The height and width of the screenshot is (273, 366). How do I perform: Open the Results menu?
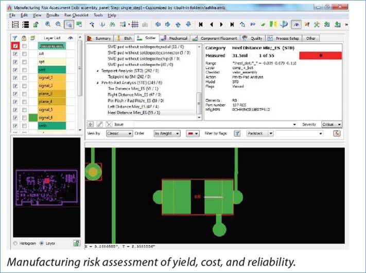tap(53, 15)
